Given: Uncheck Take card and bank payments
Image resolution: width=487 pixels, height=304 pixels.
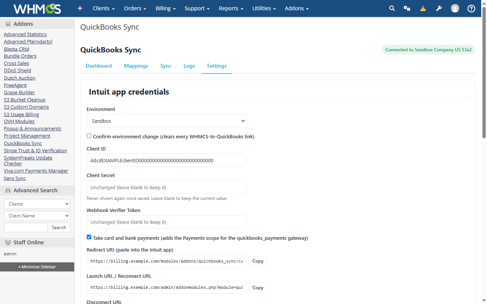Looking at the screenshot, I should [x=89, y=237].
